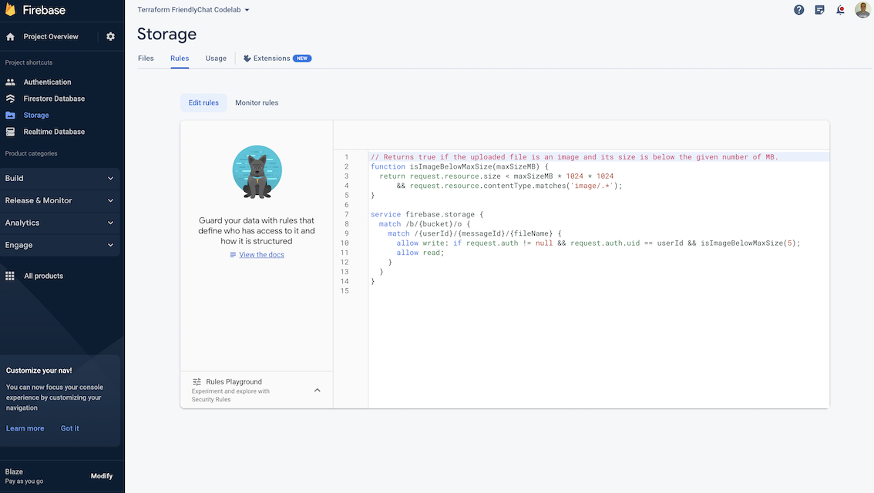The height and width of the screenshot is (493, 874).
Task: Open project settings gear icon
Action: pyautogui.click(x=109, y=35)
